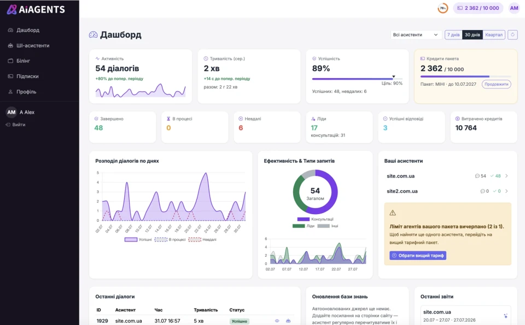Screen dimensions: 525x325
Task: Click the 54 діалогів value
Action: [x=117, y=68]
